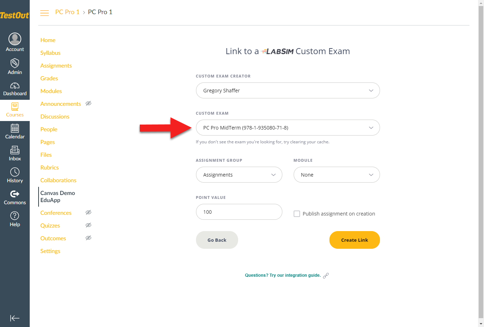Click the Create Link button

pos(355,240)
